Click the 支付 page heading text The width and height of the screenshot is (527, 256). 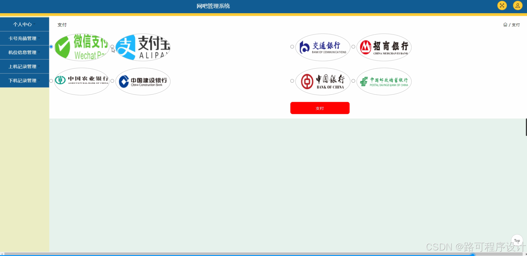(x=62, y=25)
